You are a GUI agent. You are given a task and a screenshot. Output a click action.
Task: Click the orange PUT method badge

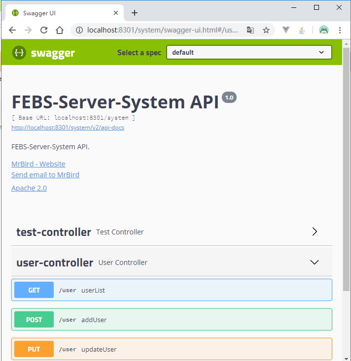(34, 349)
